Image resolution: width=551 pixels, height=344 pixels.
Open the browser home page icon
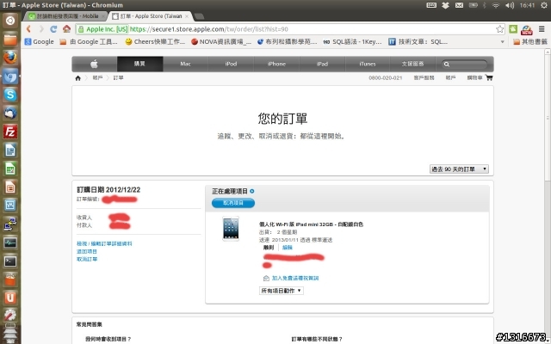click(66, 28)
